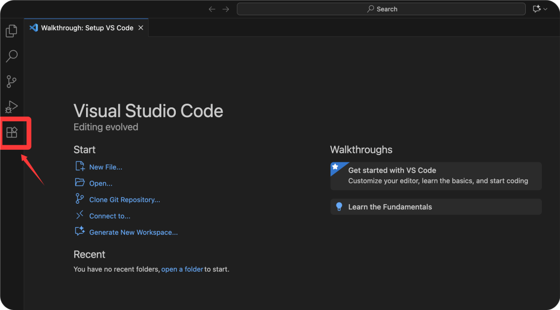Open the Source Control view
Viewport: 560px width, 310px height.
tap(11, 82)
